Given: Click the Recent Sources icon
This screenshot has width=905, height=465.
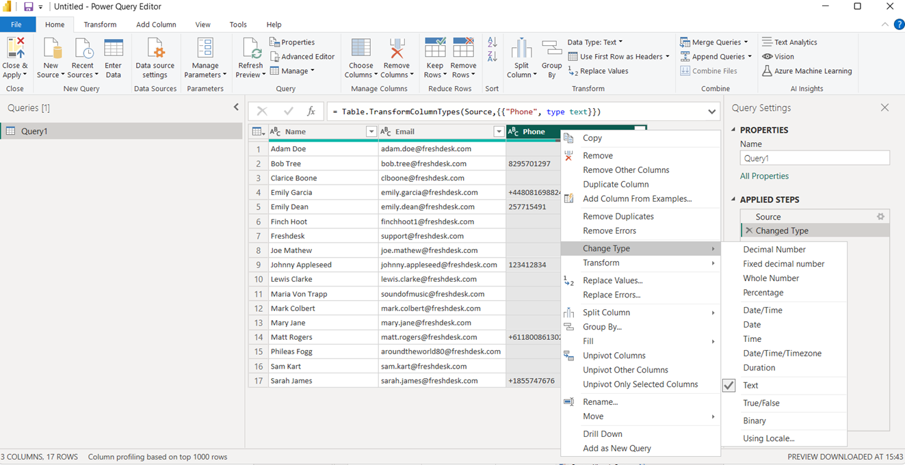Looking at the screenshot, I should (x=83, y=49).
